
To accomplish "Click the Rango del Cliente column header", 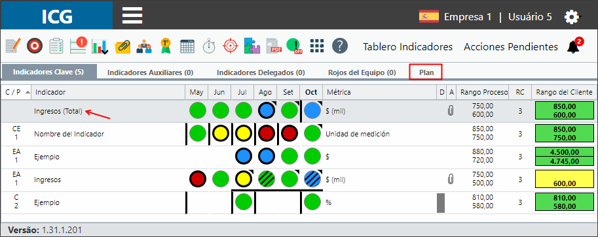I will pos(565,92).
